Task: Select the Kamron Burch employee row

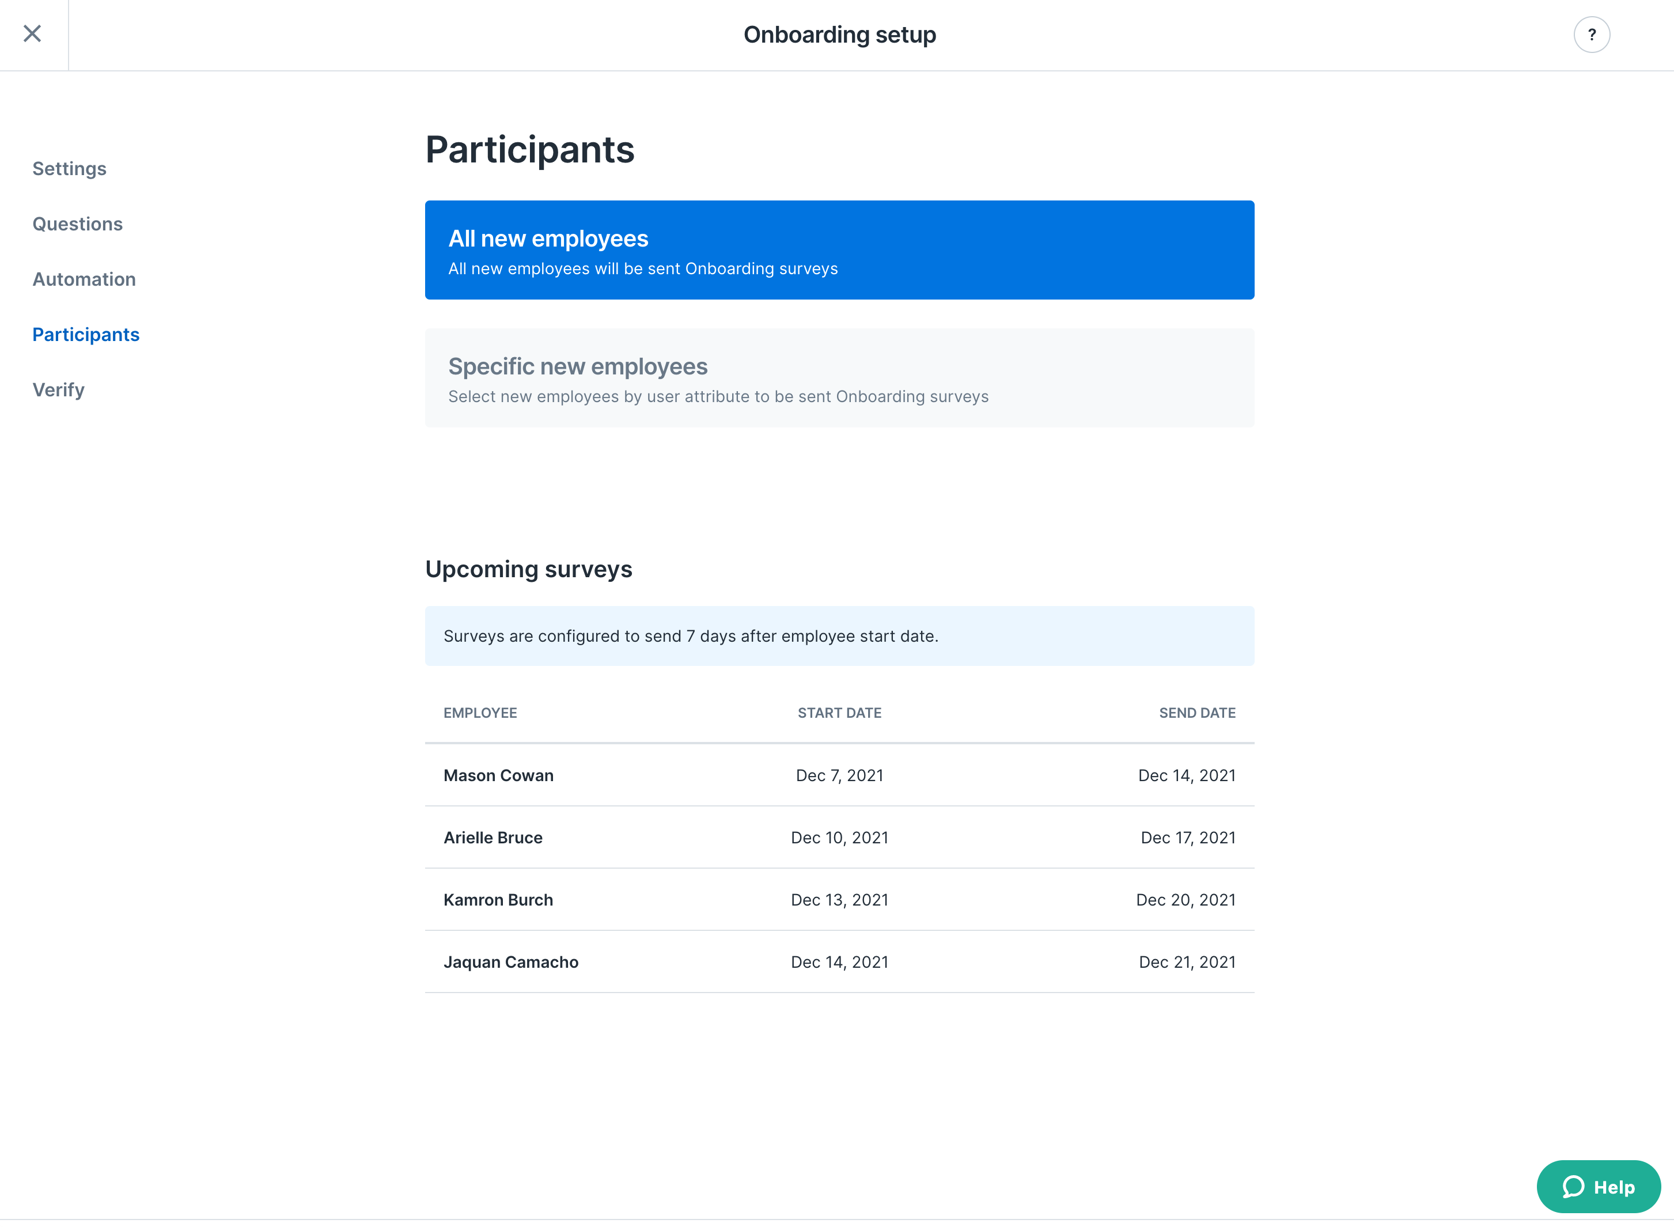Action: point(839,899)
